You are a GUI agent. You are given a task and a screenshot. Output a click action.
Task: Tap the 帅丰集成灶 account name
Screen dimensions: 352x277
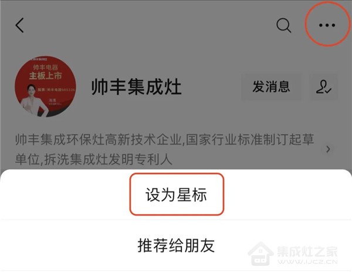[137, 87]
